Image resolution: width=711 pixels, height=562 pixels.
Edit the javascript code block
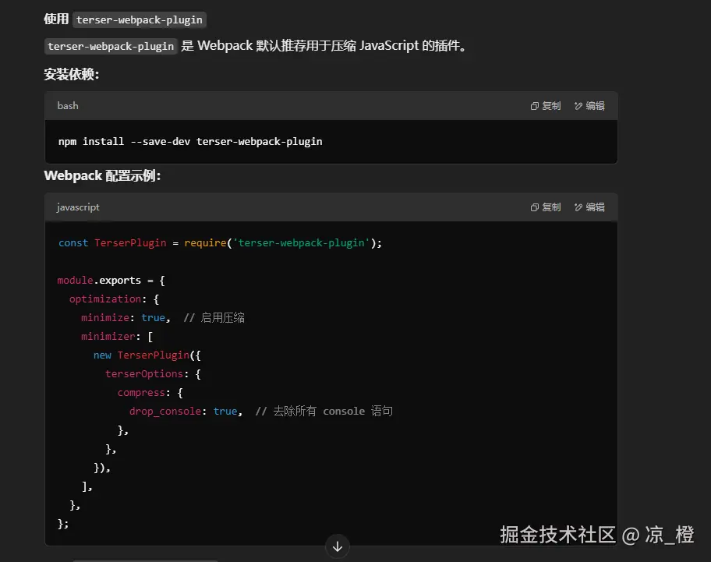[589, 207]
